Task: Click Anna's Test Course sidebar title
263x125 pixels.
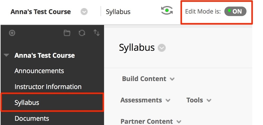Action: point(45,56)
